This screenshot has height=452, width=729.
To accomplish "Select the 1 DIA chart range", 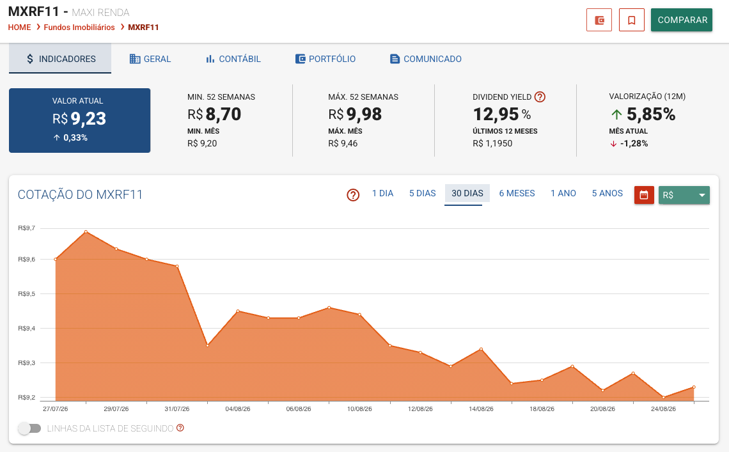I will click(382, 194).
